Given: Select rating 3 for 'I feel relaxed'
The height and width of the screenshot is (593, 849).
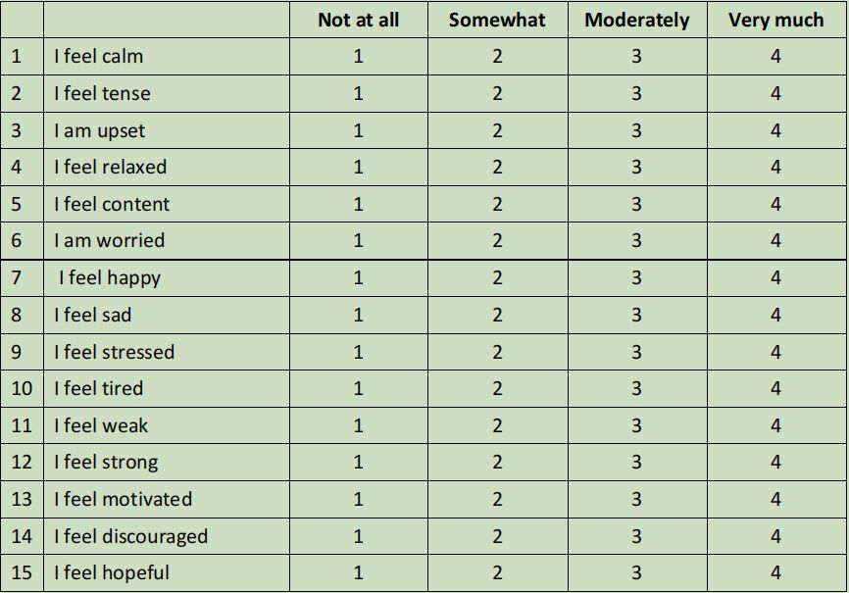Looking at the screenshot, I should point(636,168).
